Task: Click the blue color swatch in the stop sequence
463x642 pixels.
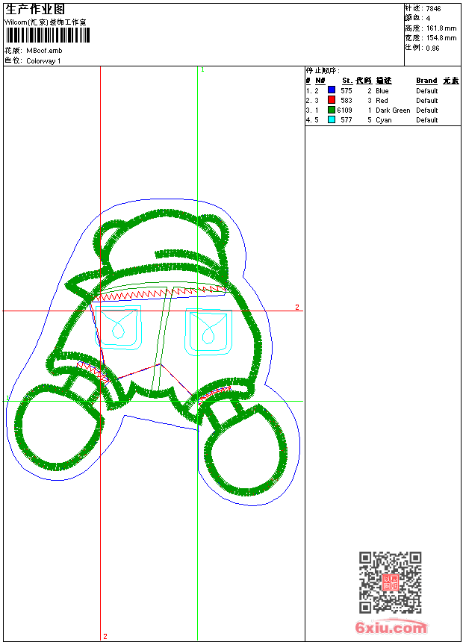Action: pyautogui.click(x=332, y=90)
